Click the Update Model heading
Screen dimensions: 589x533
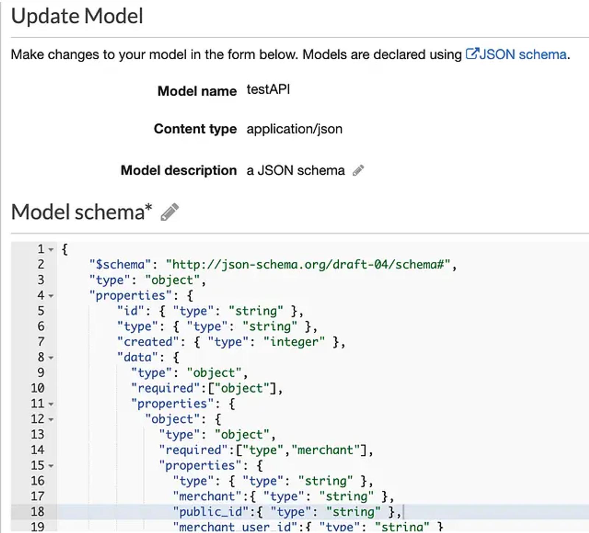coord(77,17)
